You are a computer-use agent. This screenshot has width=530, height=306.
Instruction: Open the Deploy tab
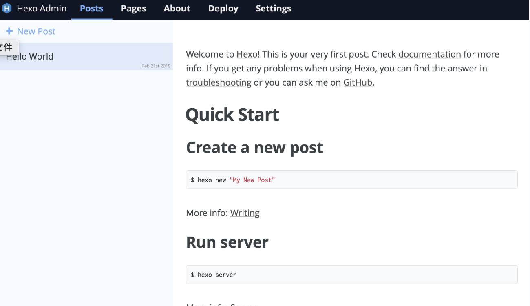(223, 9)
